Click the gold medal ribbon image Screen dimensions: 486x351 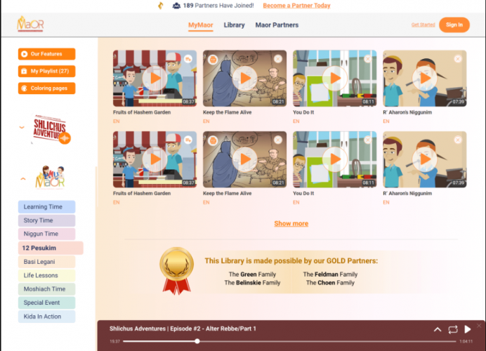[x=177, y=271]
